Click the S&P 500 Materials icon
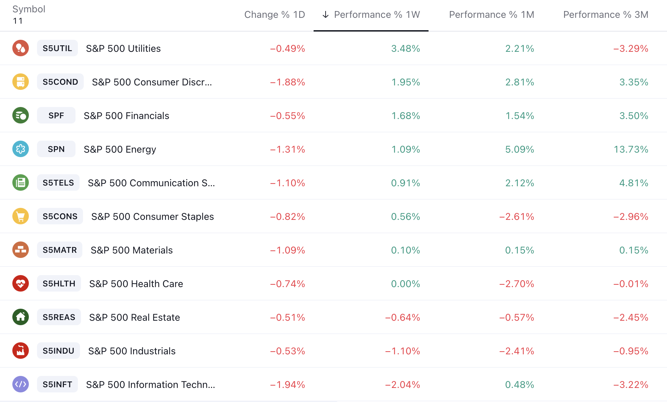Viewport: 667px width, 402px height. [x=21, y=250]
